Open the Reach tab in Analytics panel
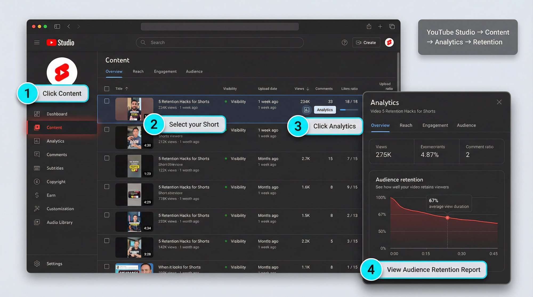This screenshot has height=297, width=533. (x=406, y=125)
